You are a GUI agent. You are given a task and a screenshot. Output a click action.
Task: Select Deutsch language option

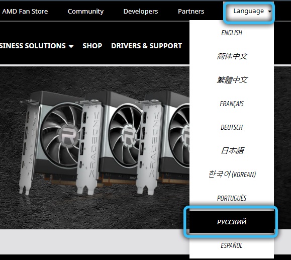(x=232, y=127)
